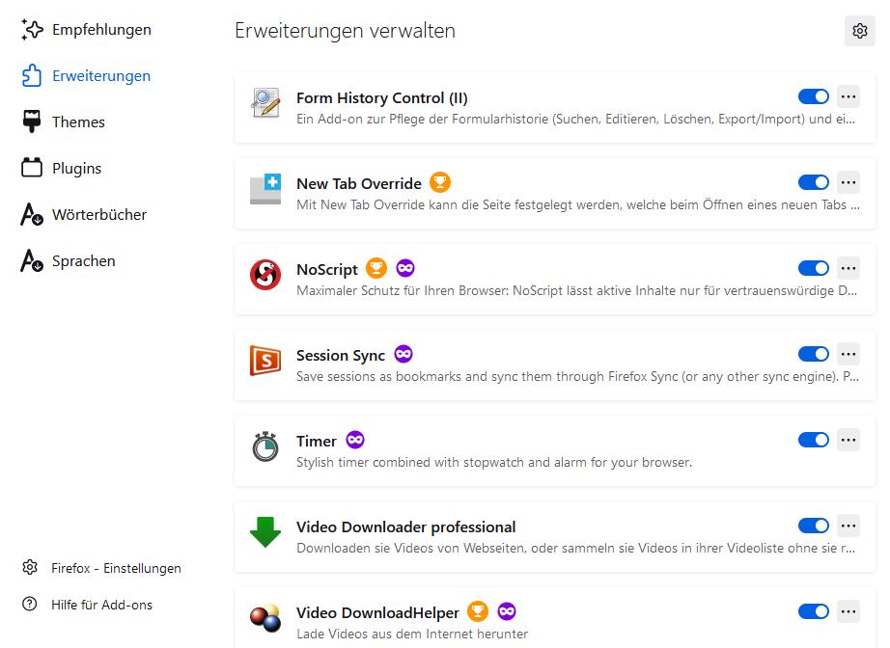Click the Form History Control icon

[x=265, y=103]
